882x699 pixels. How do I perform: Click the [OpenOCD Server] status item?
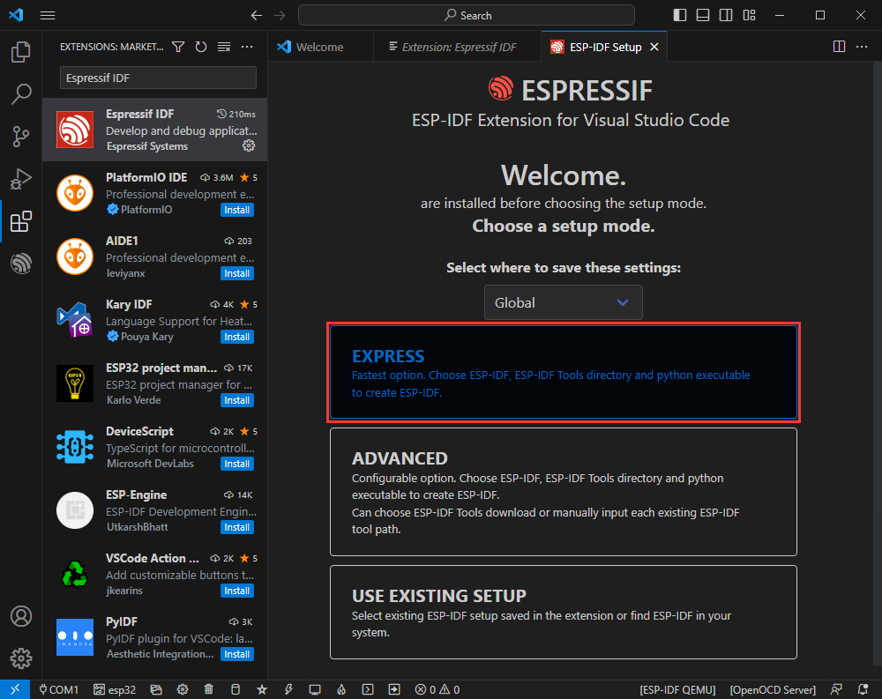point(773,689)
